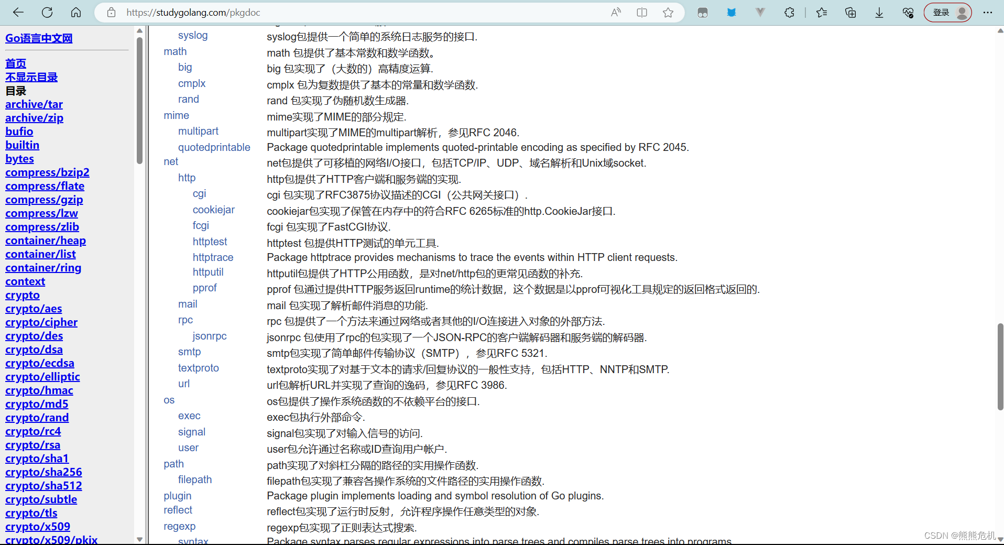Open the browser home page

pos(76,13)
